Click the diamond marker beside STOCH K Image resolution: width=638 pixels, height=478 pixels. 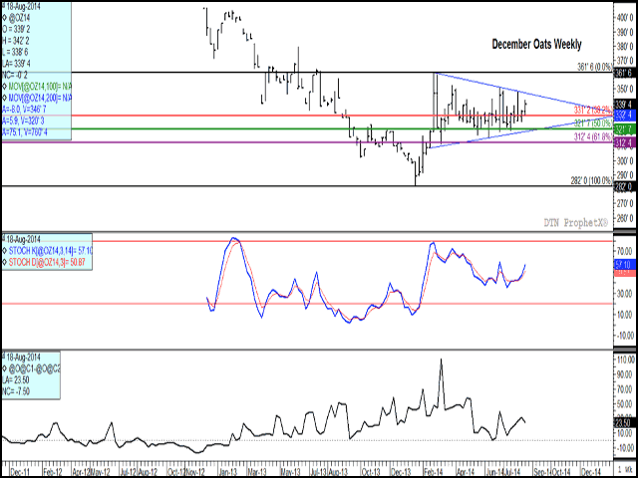(4, 249)
